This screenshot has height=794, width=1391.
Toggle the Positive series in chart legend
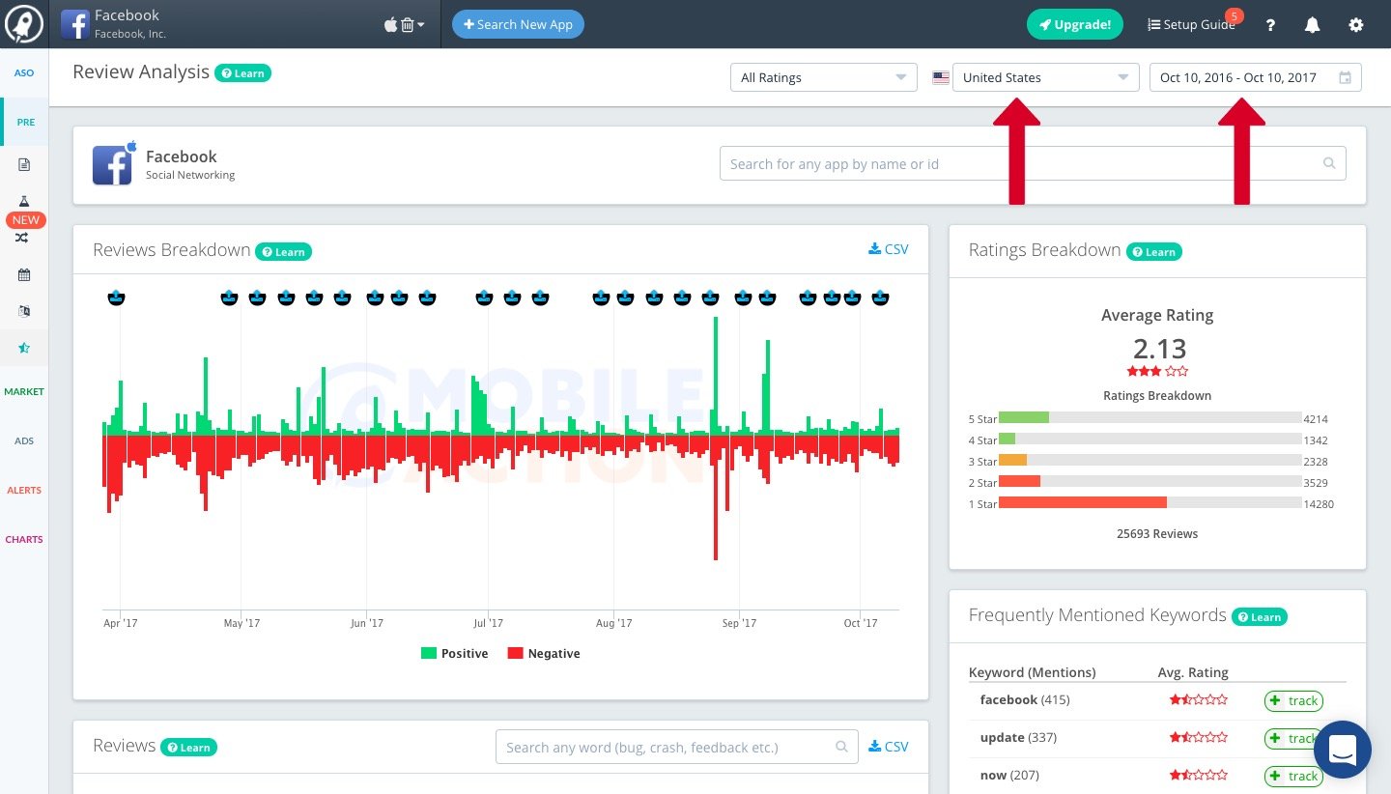click(454, 654)
